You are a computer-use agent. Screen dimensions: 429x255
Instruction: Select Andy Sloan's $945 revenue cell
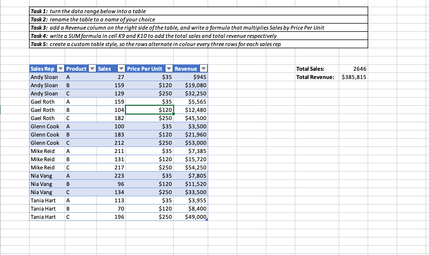(190, 77)
